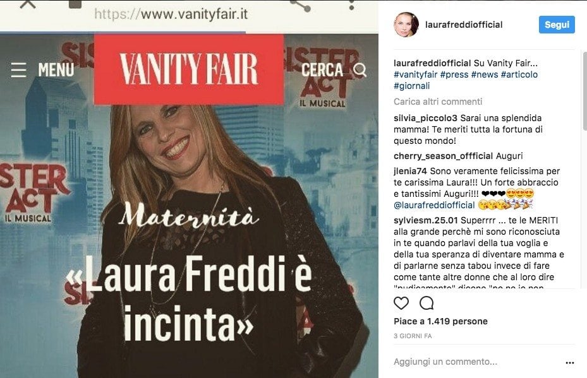Like the post with heart icon
Screen dimensions: 587x378
coord(401,304)
